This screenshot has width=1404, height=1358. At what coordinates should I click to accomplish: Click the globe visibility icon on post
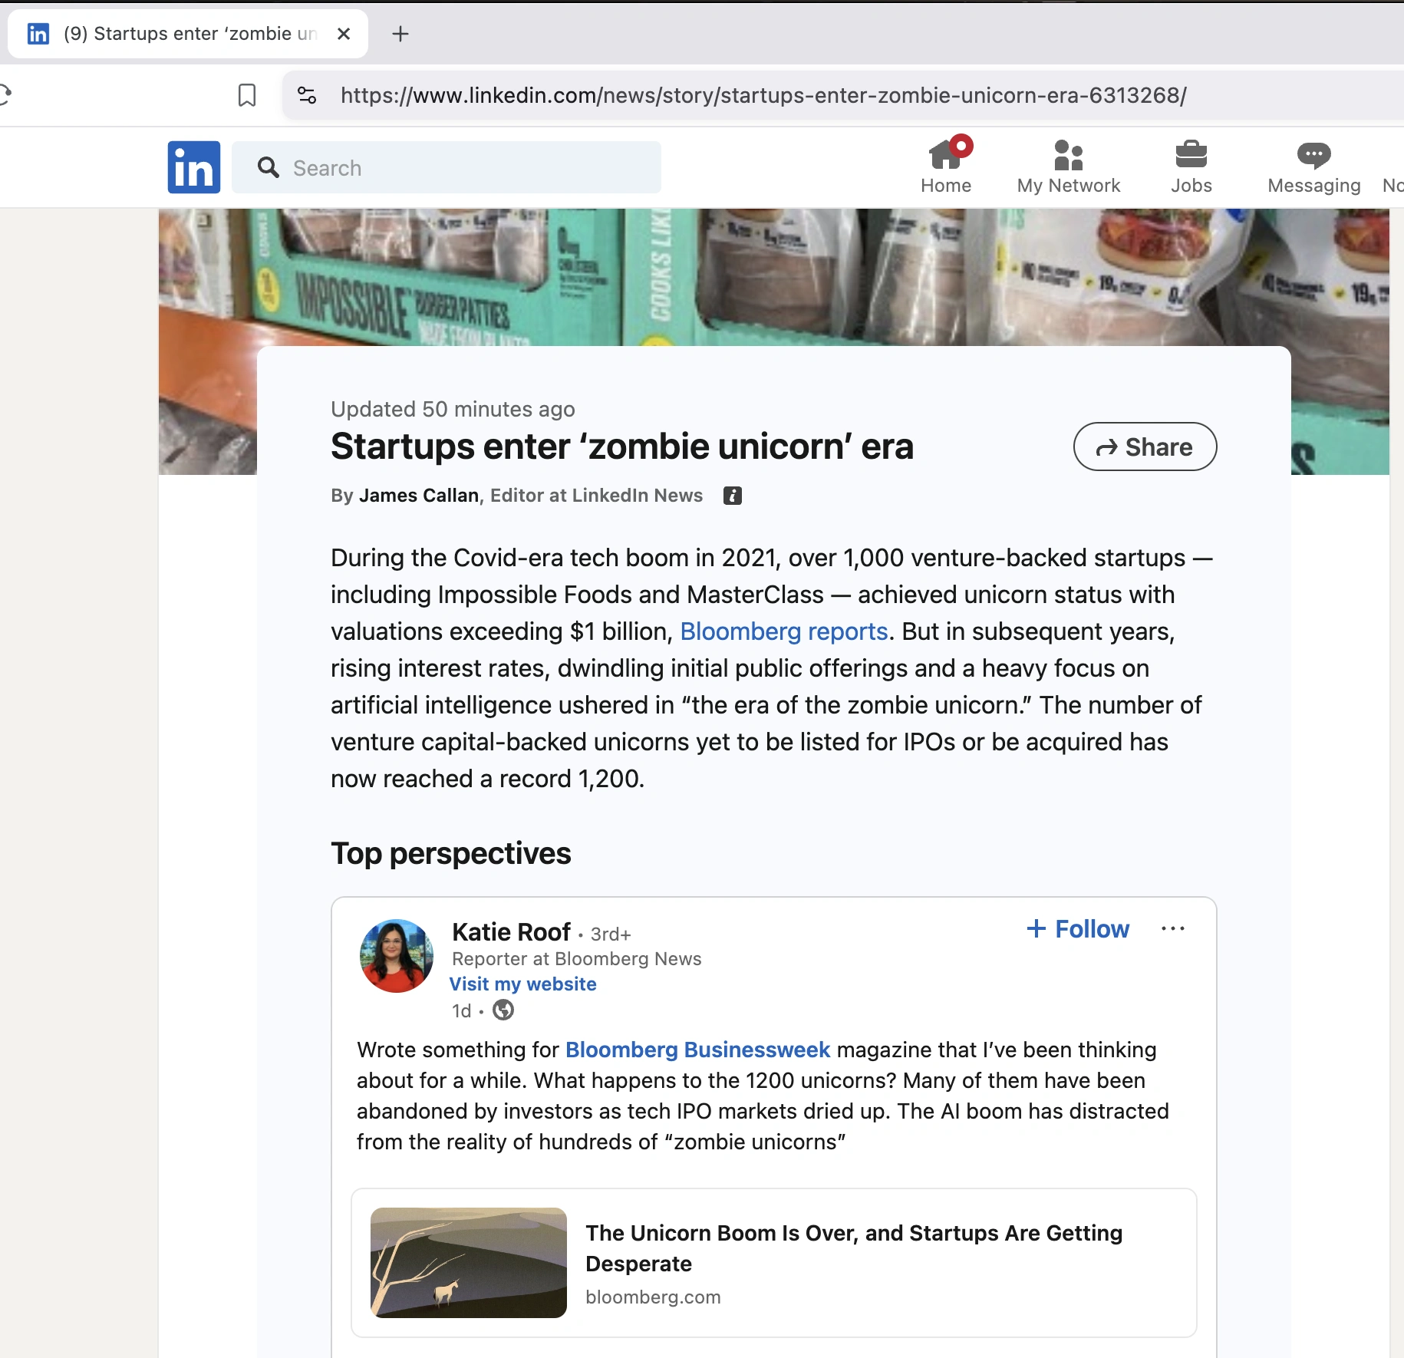[x=503, y=1010]
